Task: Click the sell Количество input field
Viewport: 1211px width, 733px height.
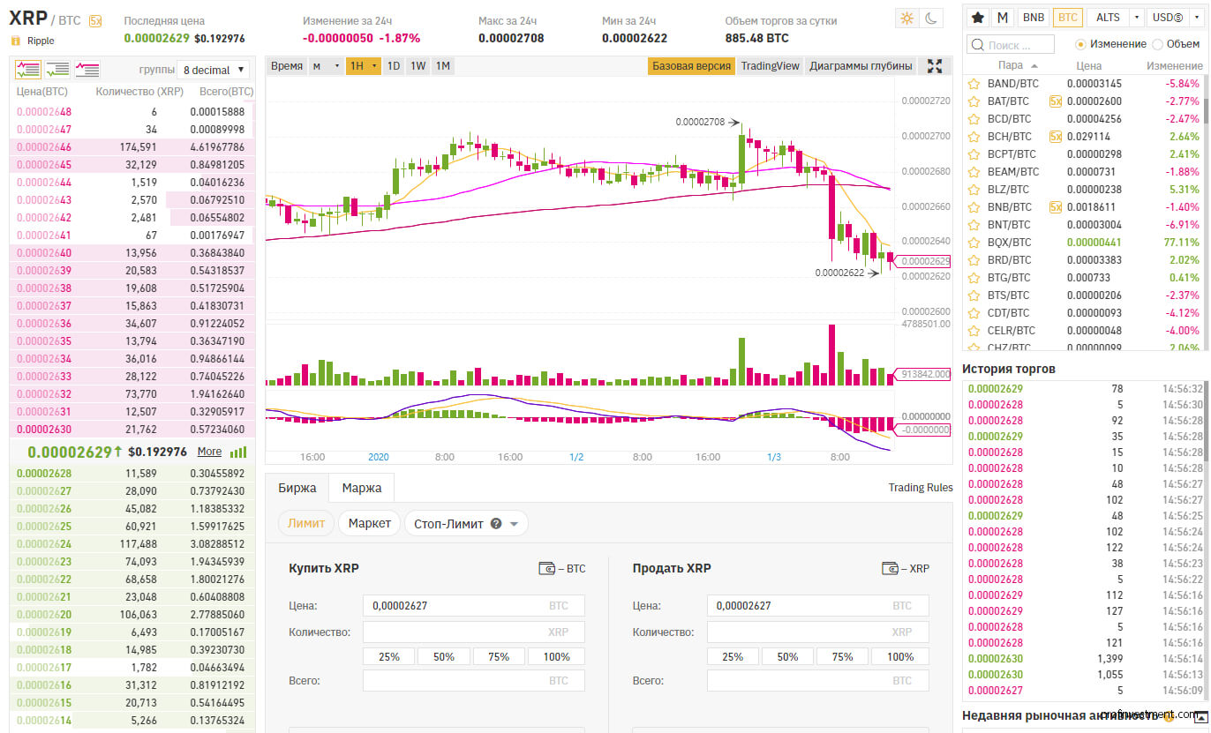Action: pos(818,632)
